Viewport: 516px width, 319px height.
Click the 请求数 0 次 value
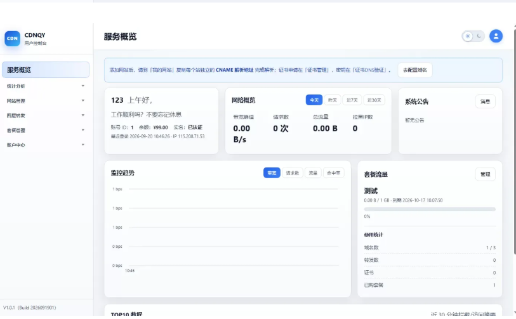point(281,129)
